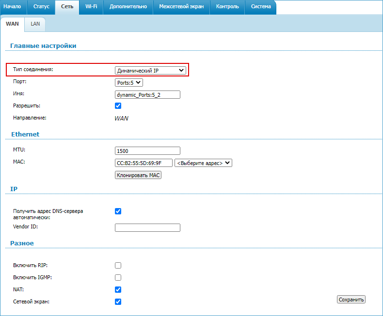Enable the Включить RIP checkbox

pos(118,265)
